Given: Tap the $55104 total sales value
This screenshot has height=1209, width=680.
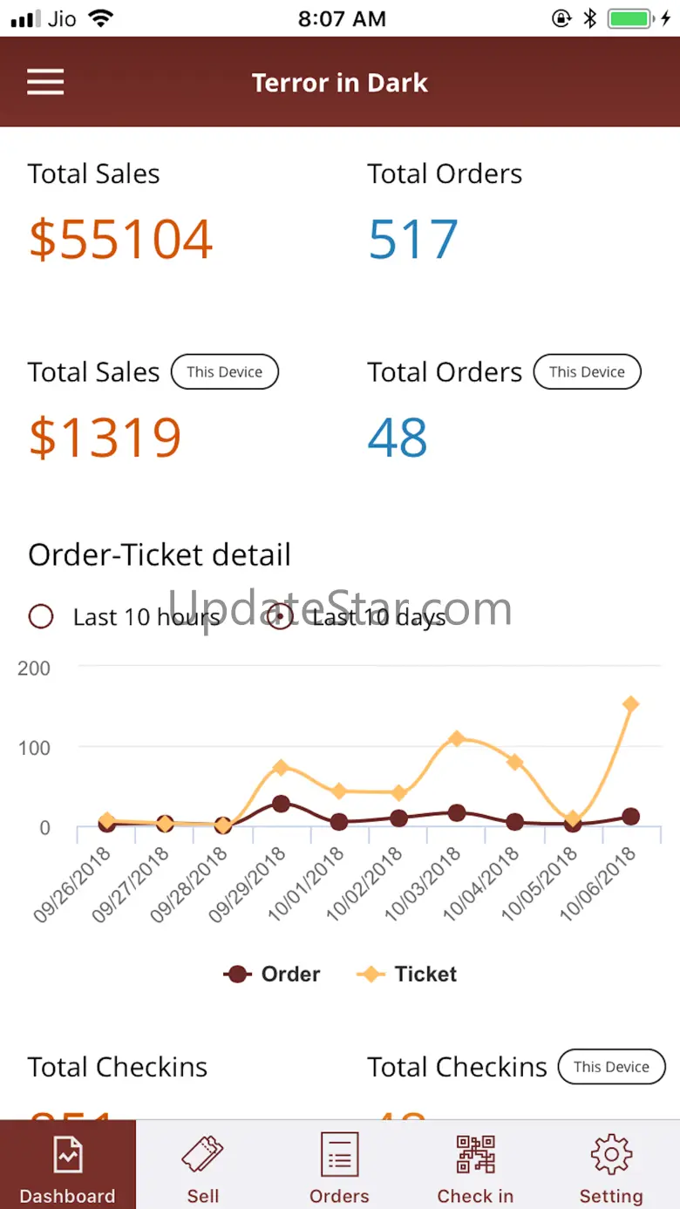Looking at the screenshot, I should pos(121,240).
